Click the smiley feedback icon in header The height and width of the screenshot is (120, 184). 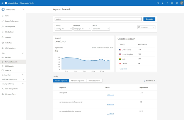click(172, 3)
